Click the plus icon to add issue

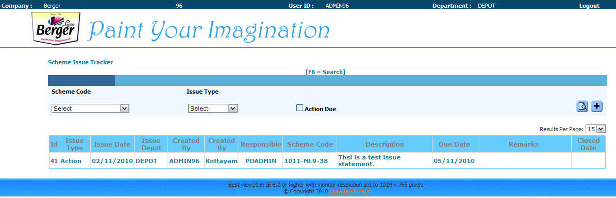click(597, 106)
